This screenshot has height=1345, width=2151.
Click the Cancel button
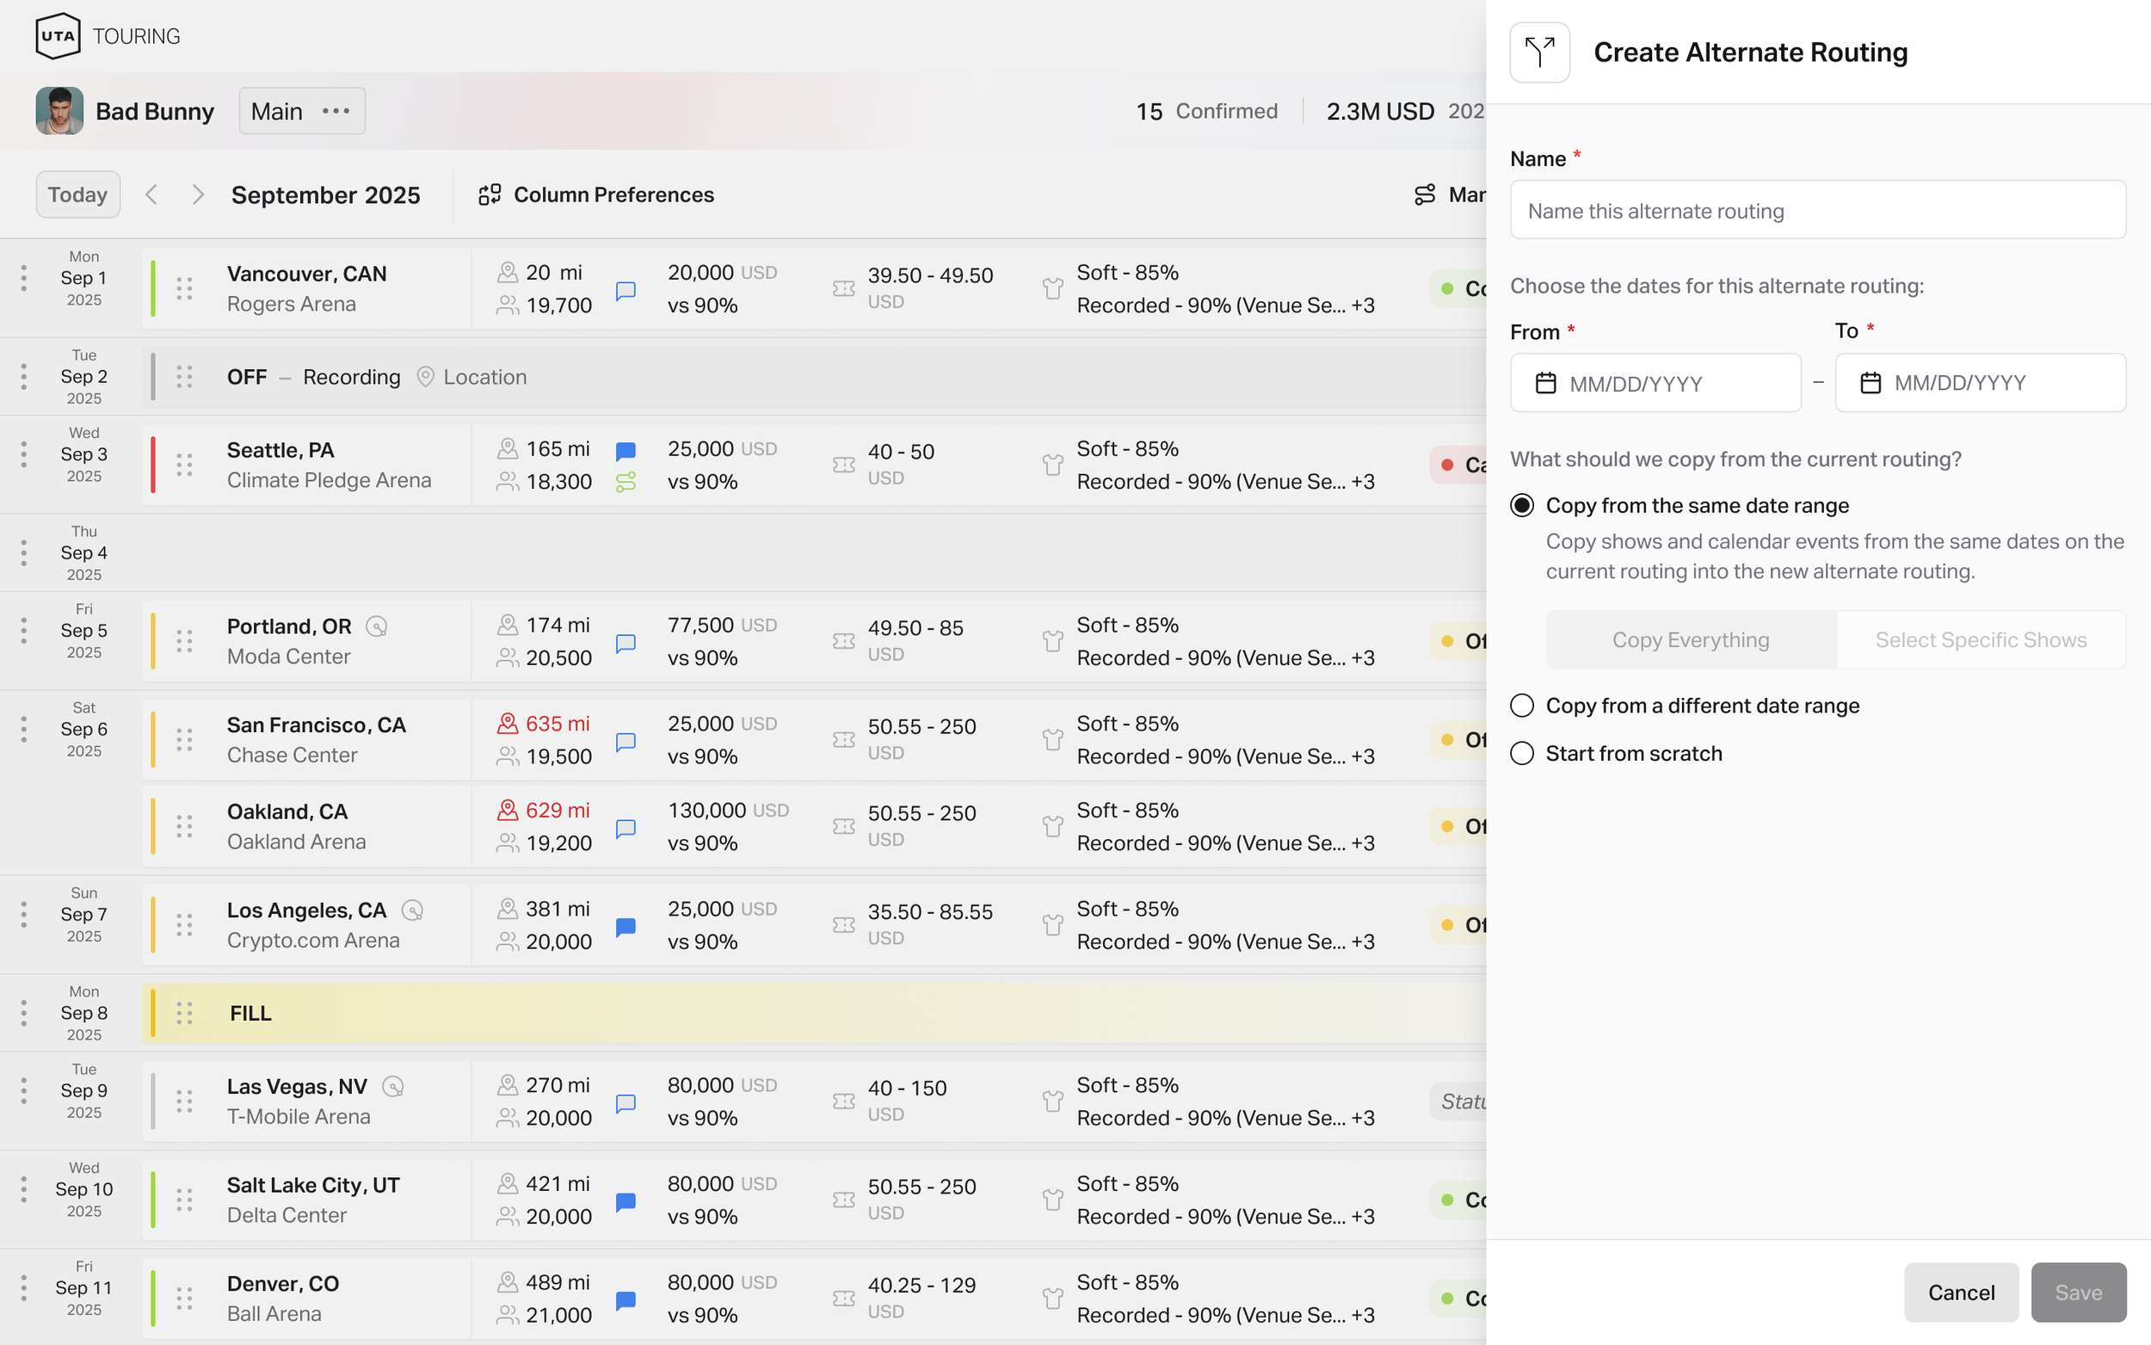coord(1960,1292)
